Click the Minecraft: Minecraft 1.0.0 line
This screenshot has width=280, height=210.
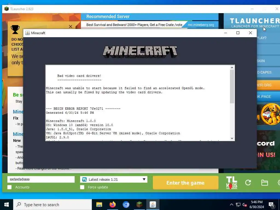coord(71,121)
